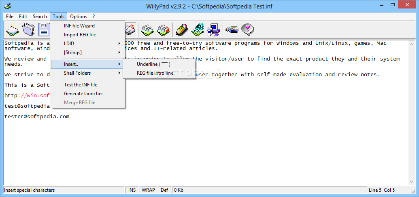The image size is (419, 197).
Task: Click the registry cubes toolbar icon
Action: pos(198,29)
